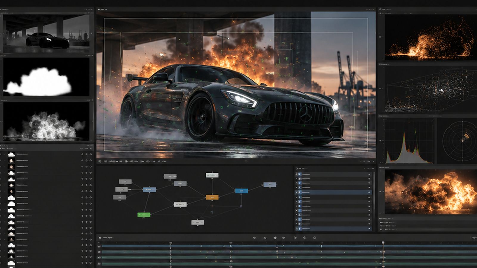Click the fifth icon in the timeline's center toolbar

295,238
